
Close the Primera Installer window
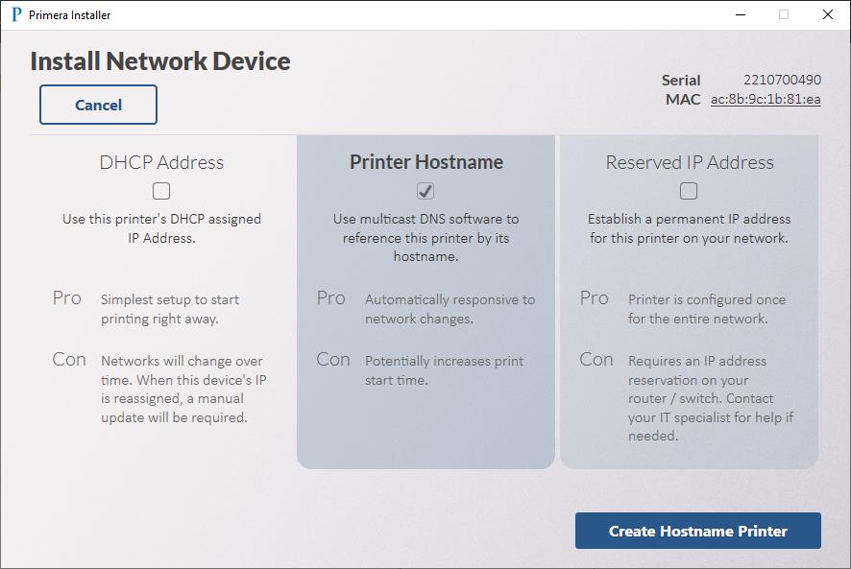[828, 14]
